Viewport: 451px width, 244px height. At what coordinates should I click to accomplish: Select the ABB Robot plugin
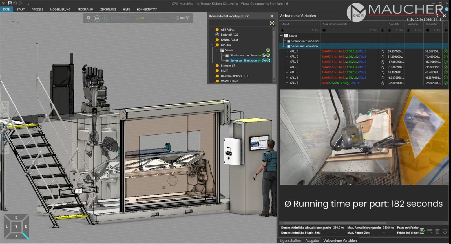pyautogui.click(x=227, y=29)
